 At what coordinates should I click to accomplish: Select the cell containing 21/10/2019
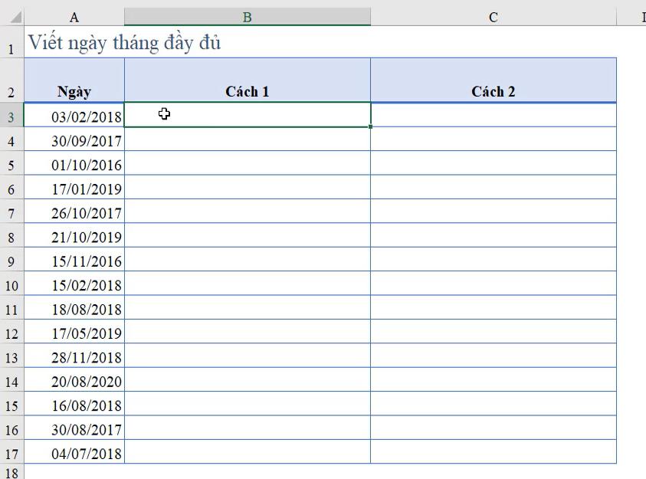pyautogui.click(x=74, y=236)
